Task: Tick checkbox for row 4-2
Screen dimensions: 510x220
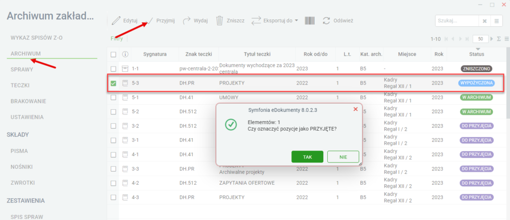Action: click(x=113, y=183)
